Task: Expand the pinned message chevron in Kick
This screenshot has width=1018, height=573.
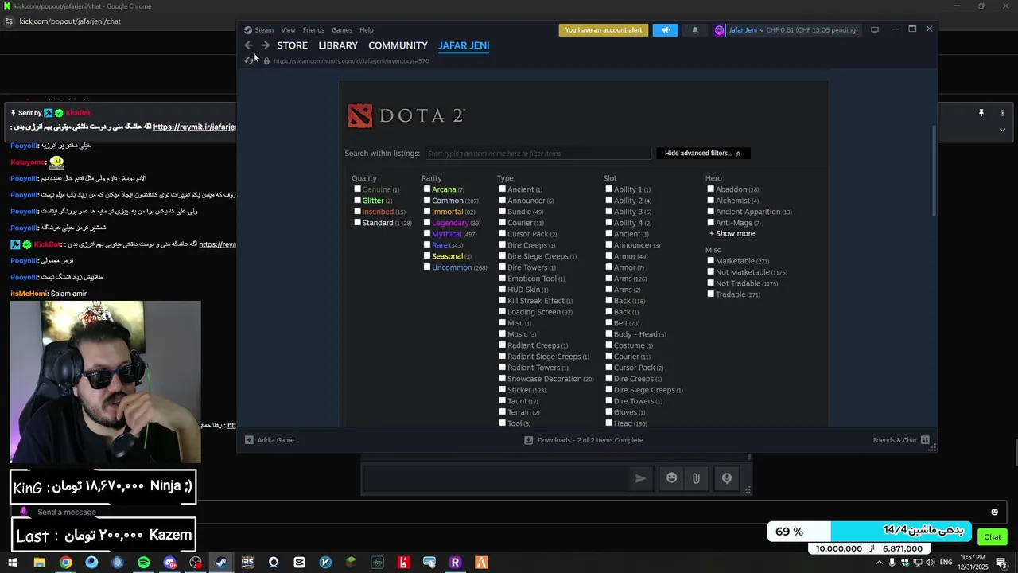Action: coord(1002,130)
